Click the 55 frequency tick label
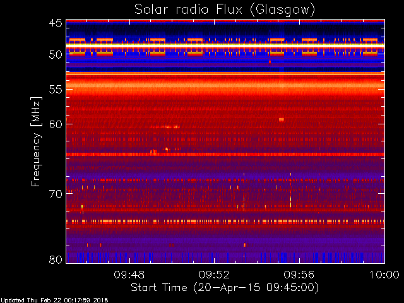This screenshot has width=404, height=303. coord(56,90)
